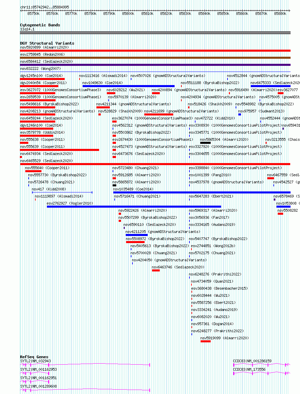Image resolution: width=300 pixels, height=394 pixels.
Task: Click the DGV Structural Variants track title
Action: tap(47, 43)
